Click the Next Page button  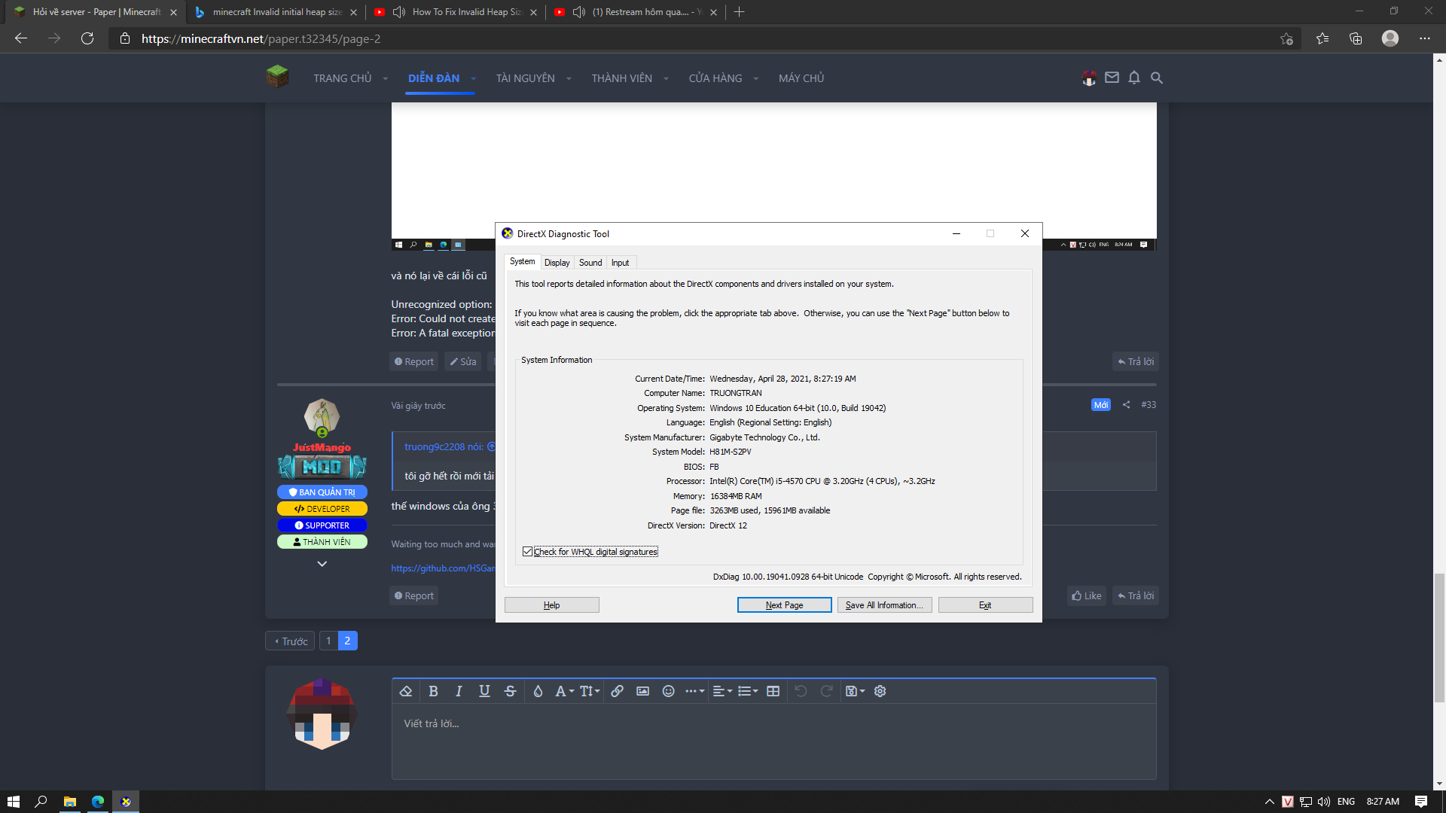[784, 605]
